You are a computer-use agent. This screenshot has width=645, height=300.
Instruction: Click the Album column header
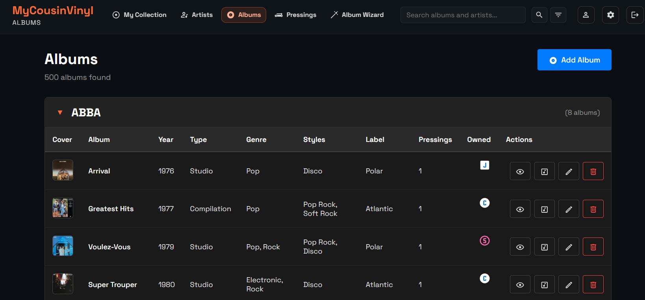(99, 140)
